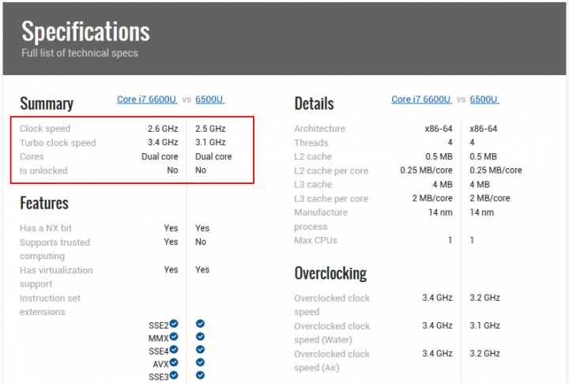Click the 'Overclocked clock speed (Water)' label
This screenshot has width=569, height=383.
pos(332,333)
